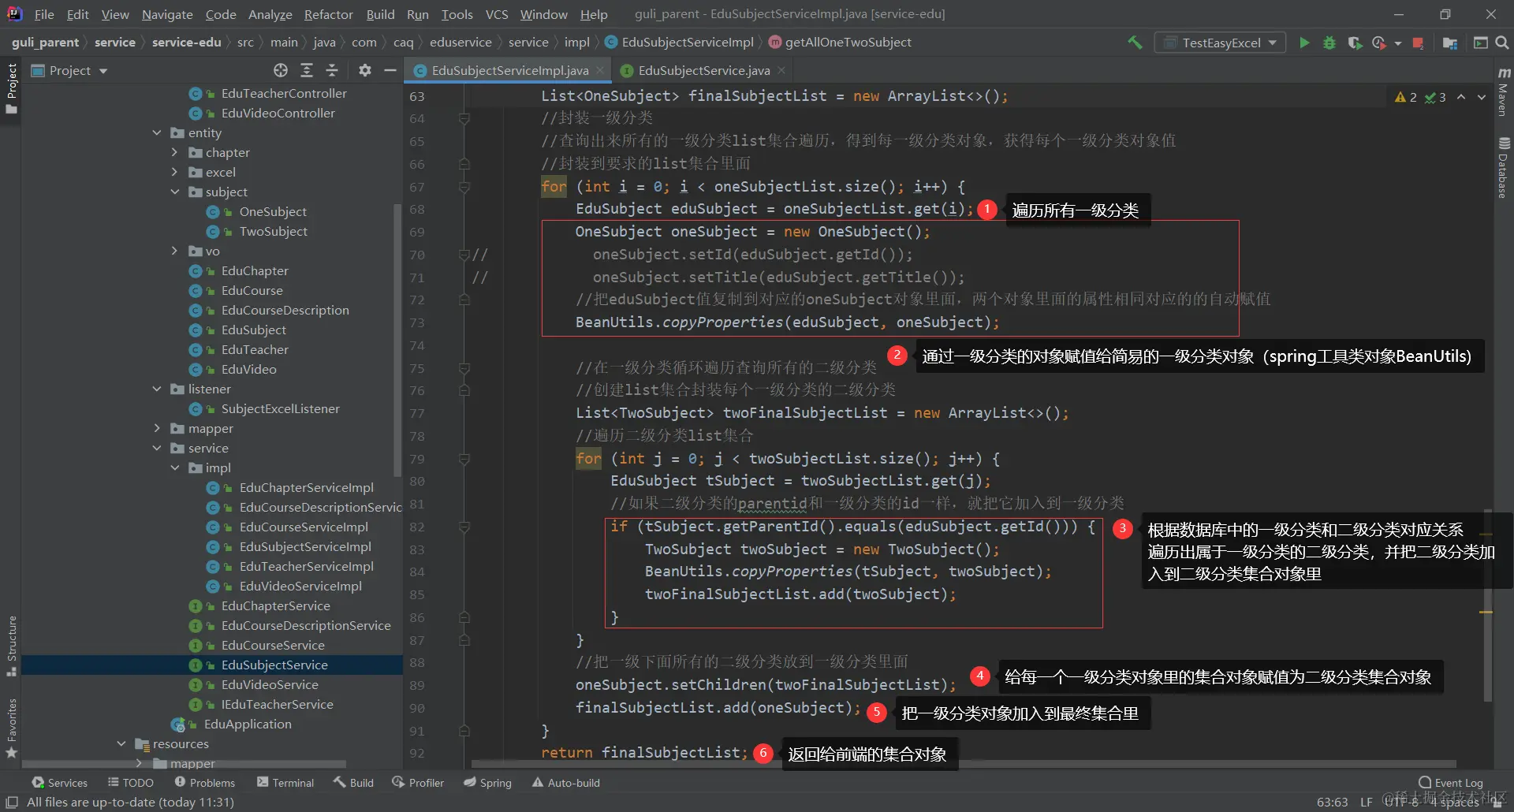Toggle code folding at line 79
1514x812 pixels.
(464, 460)
